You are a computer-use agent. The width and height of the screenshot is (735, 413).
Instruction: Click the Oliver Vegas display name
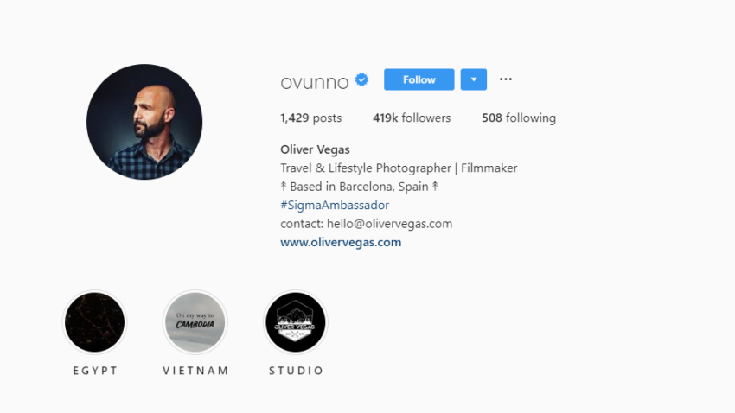(x=315, y=149)
